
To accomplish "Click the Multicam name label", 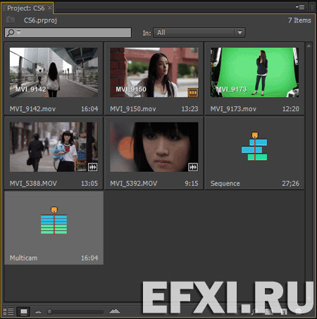I will pyautogui.click(x=23, y=258).
